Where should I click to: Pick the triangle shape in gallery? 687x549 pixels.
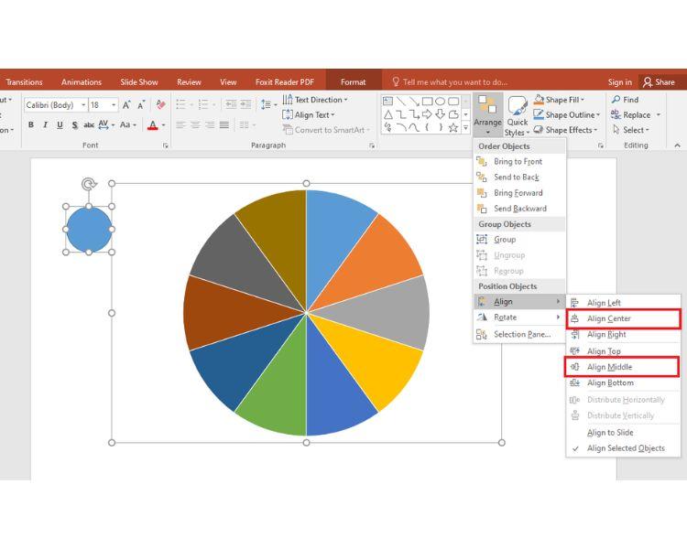click(388, 114)
